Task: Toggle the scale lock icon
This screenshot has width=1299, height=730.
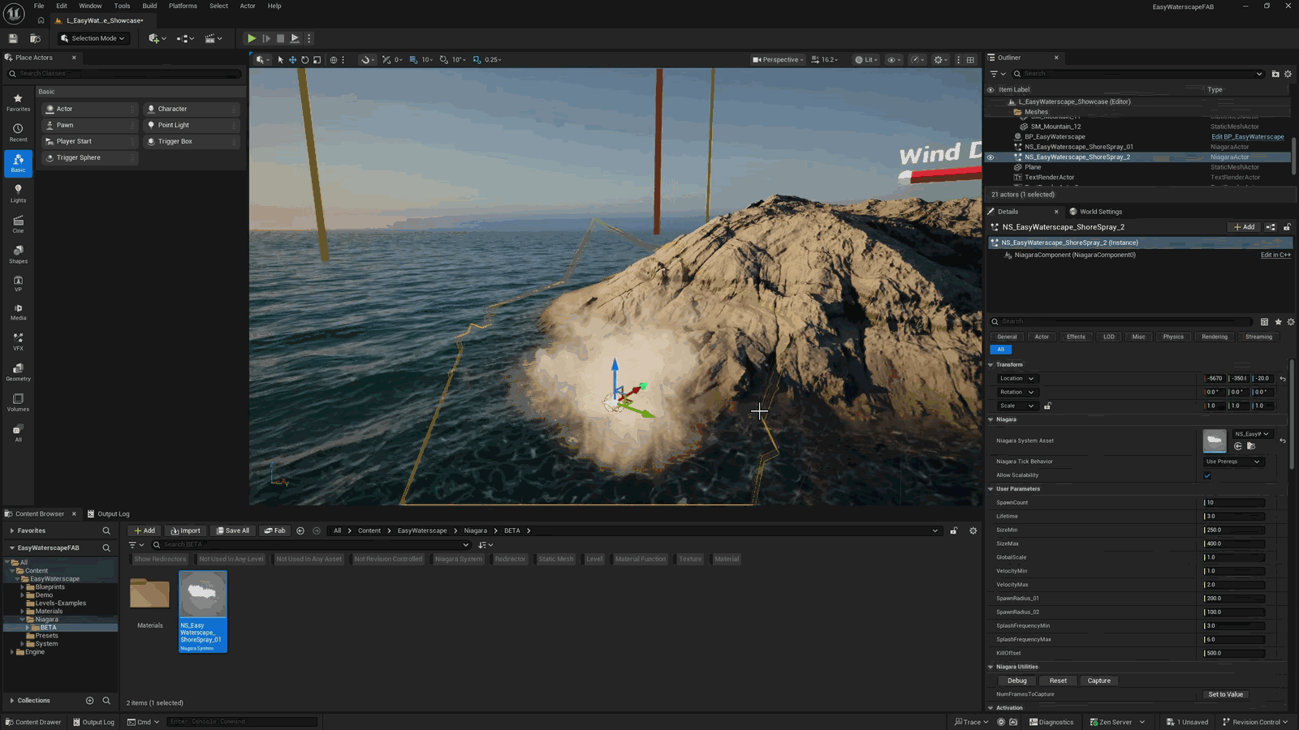Action: [1047, 406]
